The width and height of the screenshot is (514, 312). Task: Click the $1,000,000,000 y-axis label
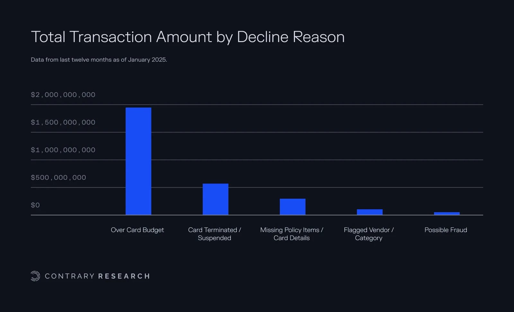click(x=63, y=150)
